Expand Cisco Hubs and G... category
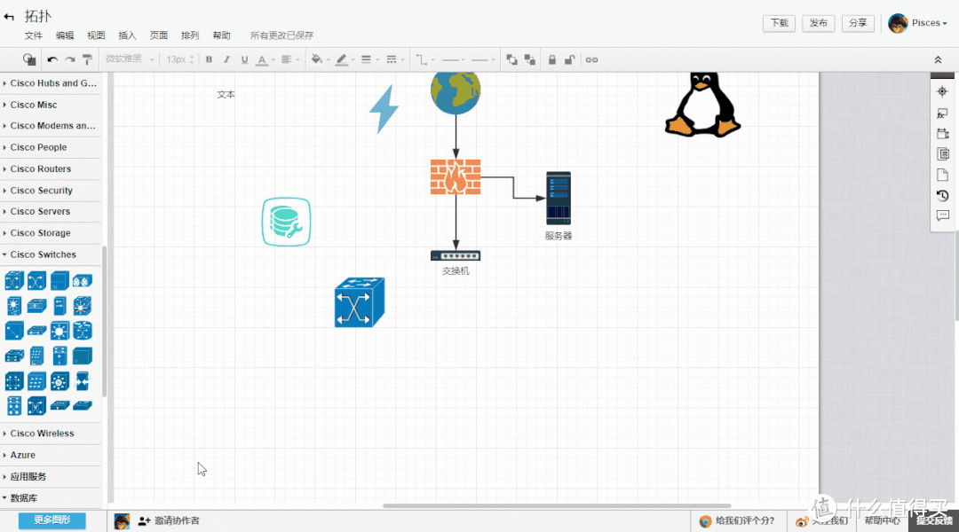Screen dimensions: 959x532 (50, 83)
